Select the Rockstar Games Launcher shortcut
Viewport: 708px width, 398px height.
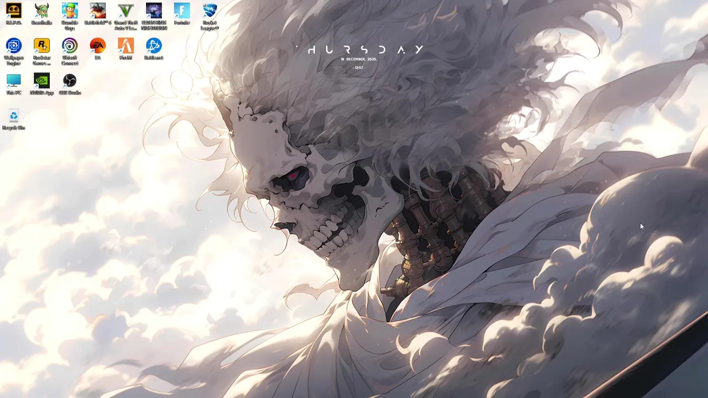[x=41, y=52]
